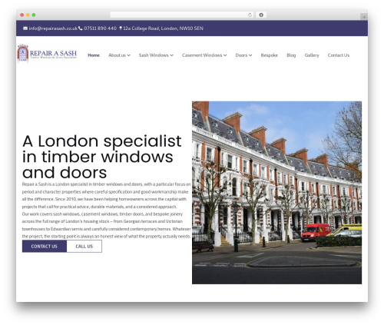This screenshot has width=384, height=325.
Task: Click the 12a College Road address
Action: [x=163, y=28]
